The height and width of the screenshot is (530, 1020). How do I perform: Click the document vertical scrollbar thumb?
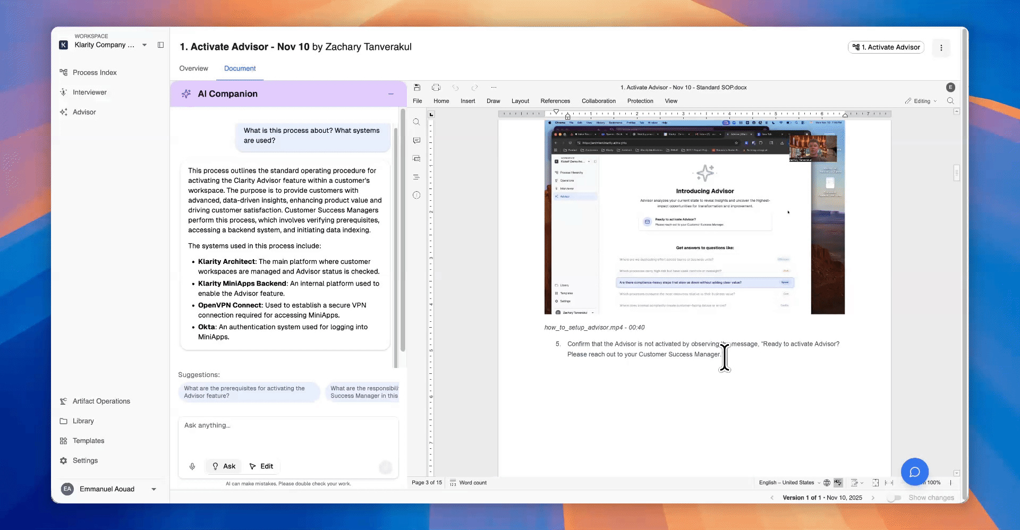[x=956, y=173]
